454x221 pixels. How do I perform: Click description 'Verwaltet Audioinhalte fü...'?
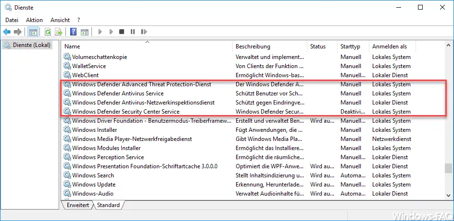click(269, 194)
